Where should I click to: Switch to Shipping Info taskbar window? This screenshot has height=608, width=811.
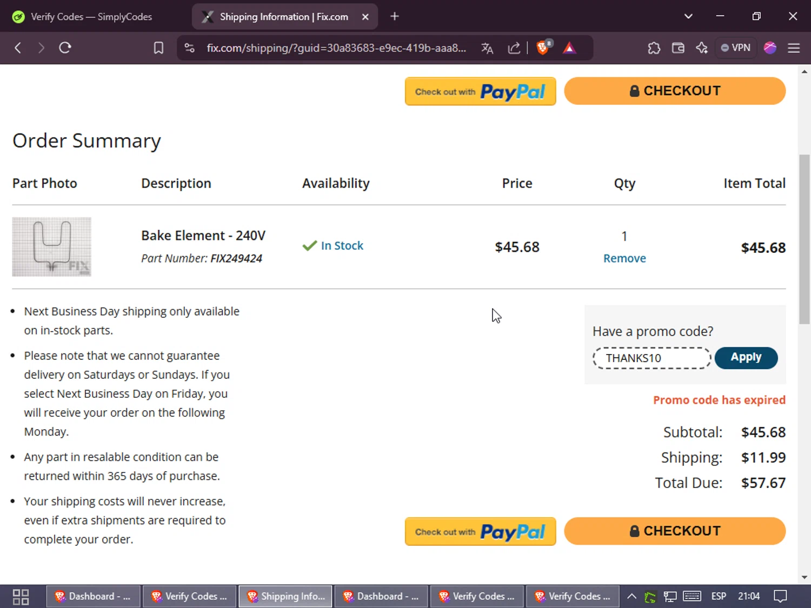[285, 597]
